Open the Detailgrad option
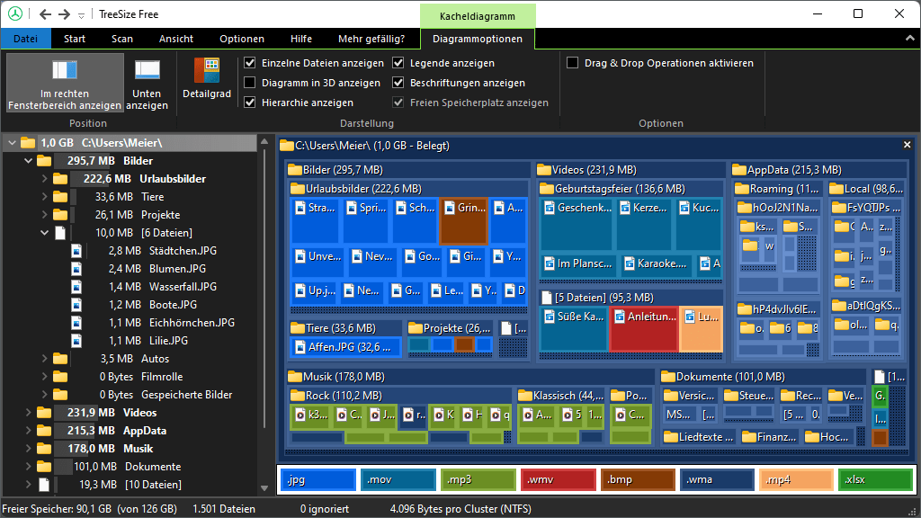The width and height of the screenshot is (921, 518). point(207,77)
